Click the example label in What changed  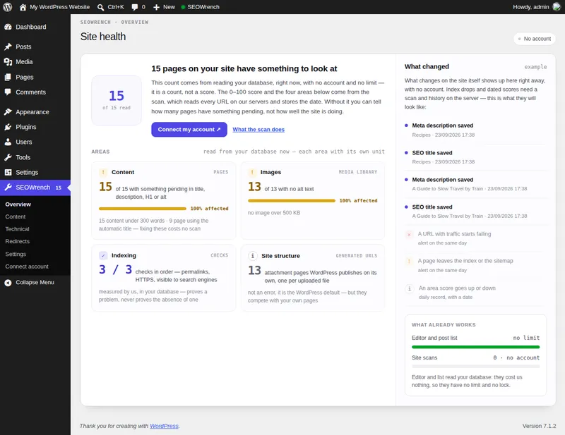click(x=535, y=67)
